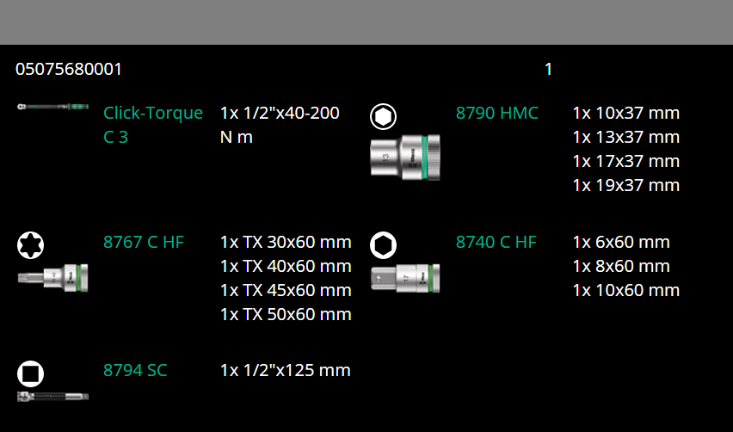Go to the 8740 C HF product page
The image size is (733, 432).
point(496,242)
